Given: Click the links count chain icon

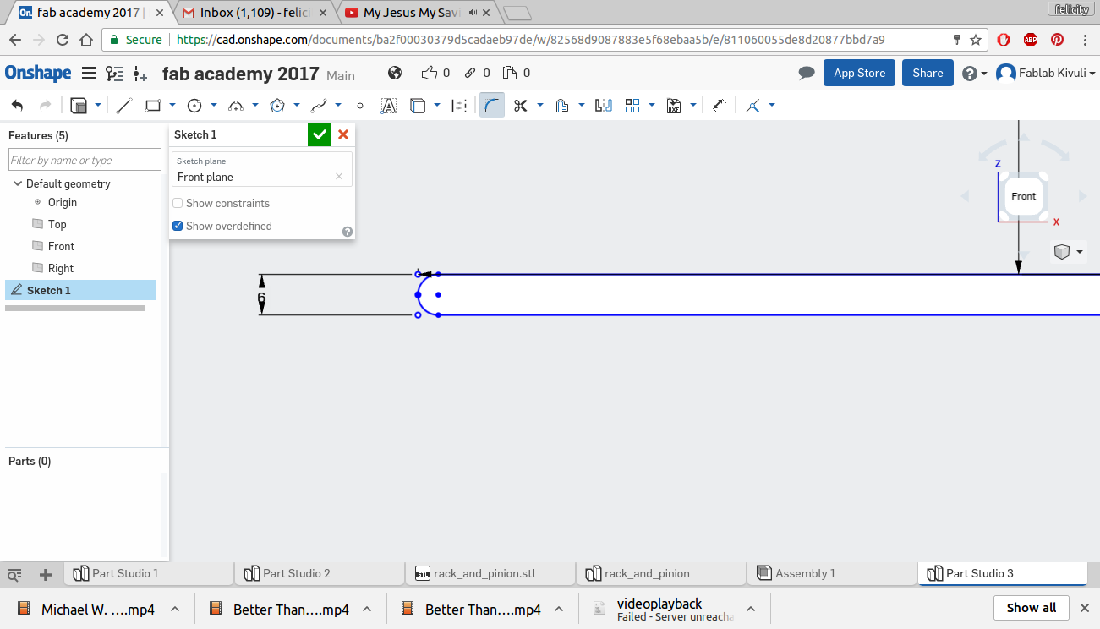Looking at the screenshot, I should point(470,73).
